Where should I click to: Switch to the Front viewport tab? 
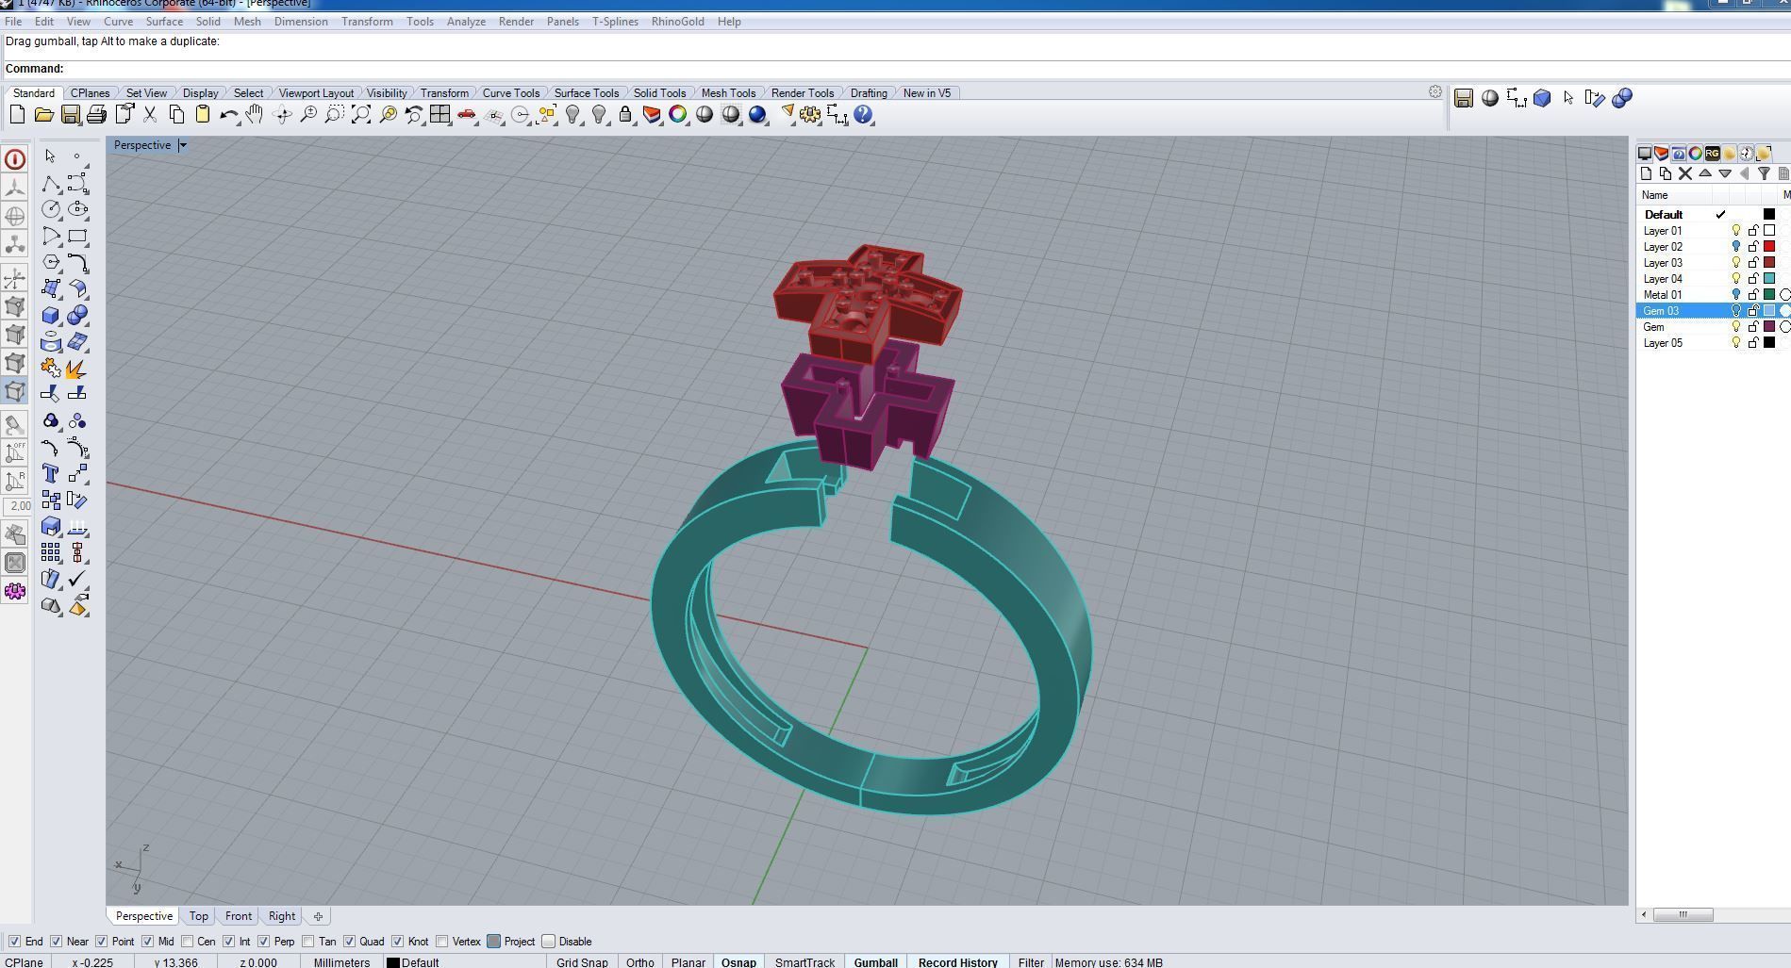238,916
